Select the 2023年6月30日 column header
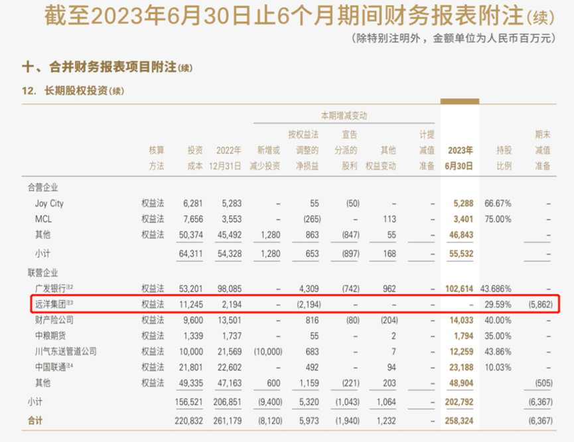Image resolution: width=574 pixels, height=442 pixels. click(459, 158)
